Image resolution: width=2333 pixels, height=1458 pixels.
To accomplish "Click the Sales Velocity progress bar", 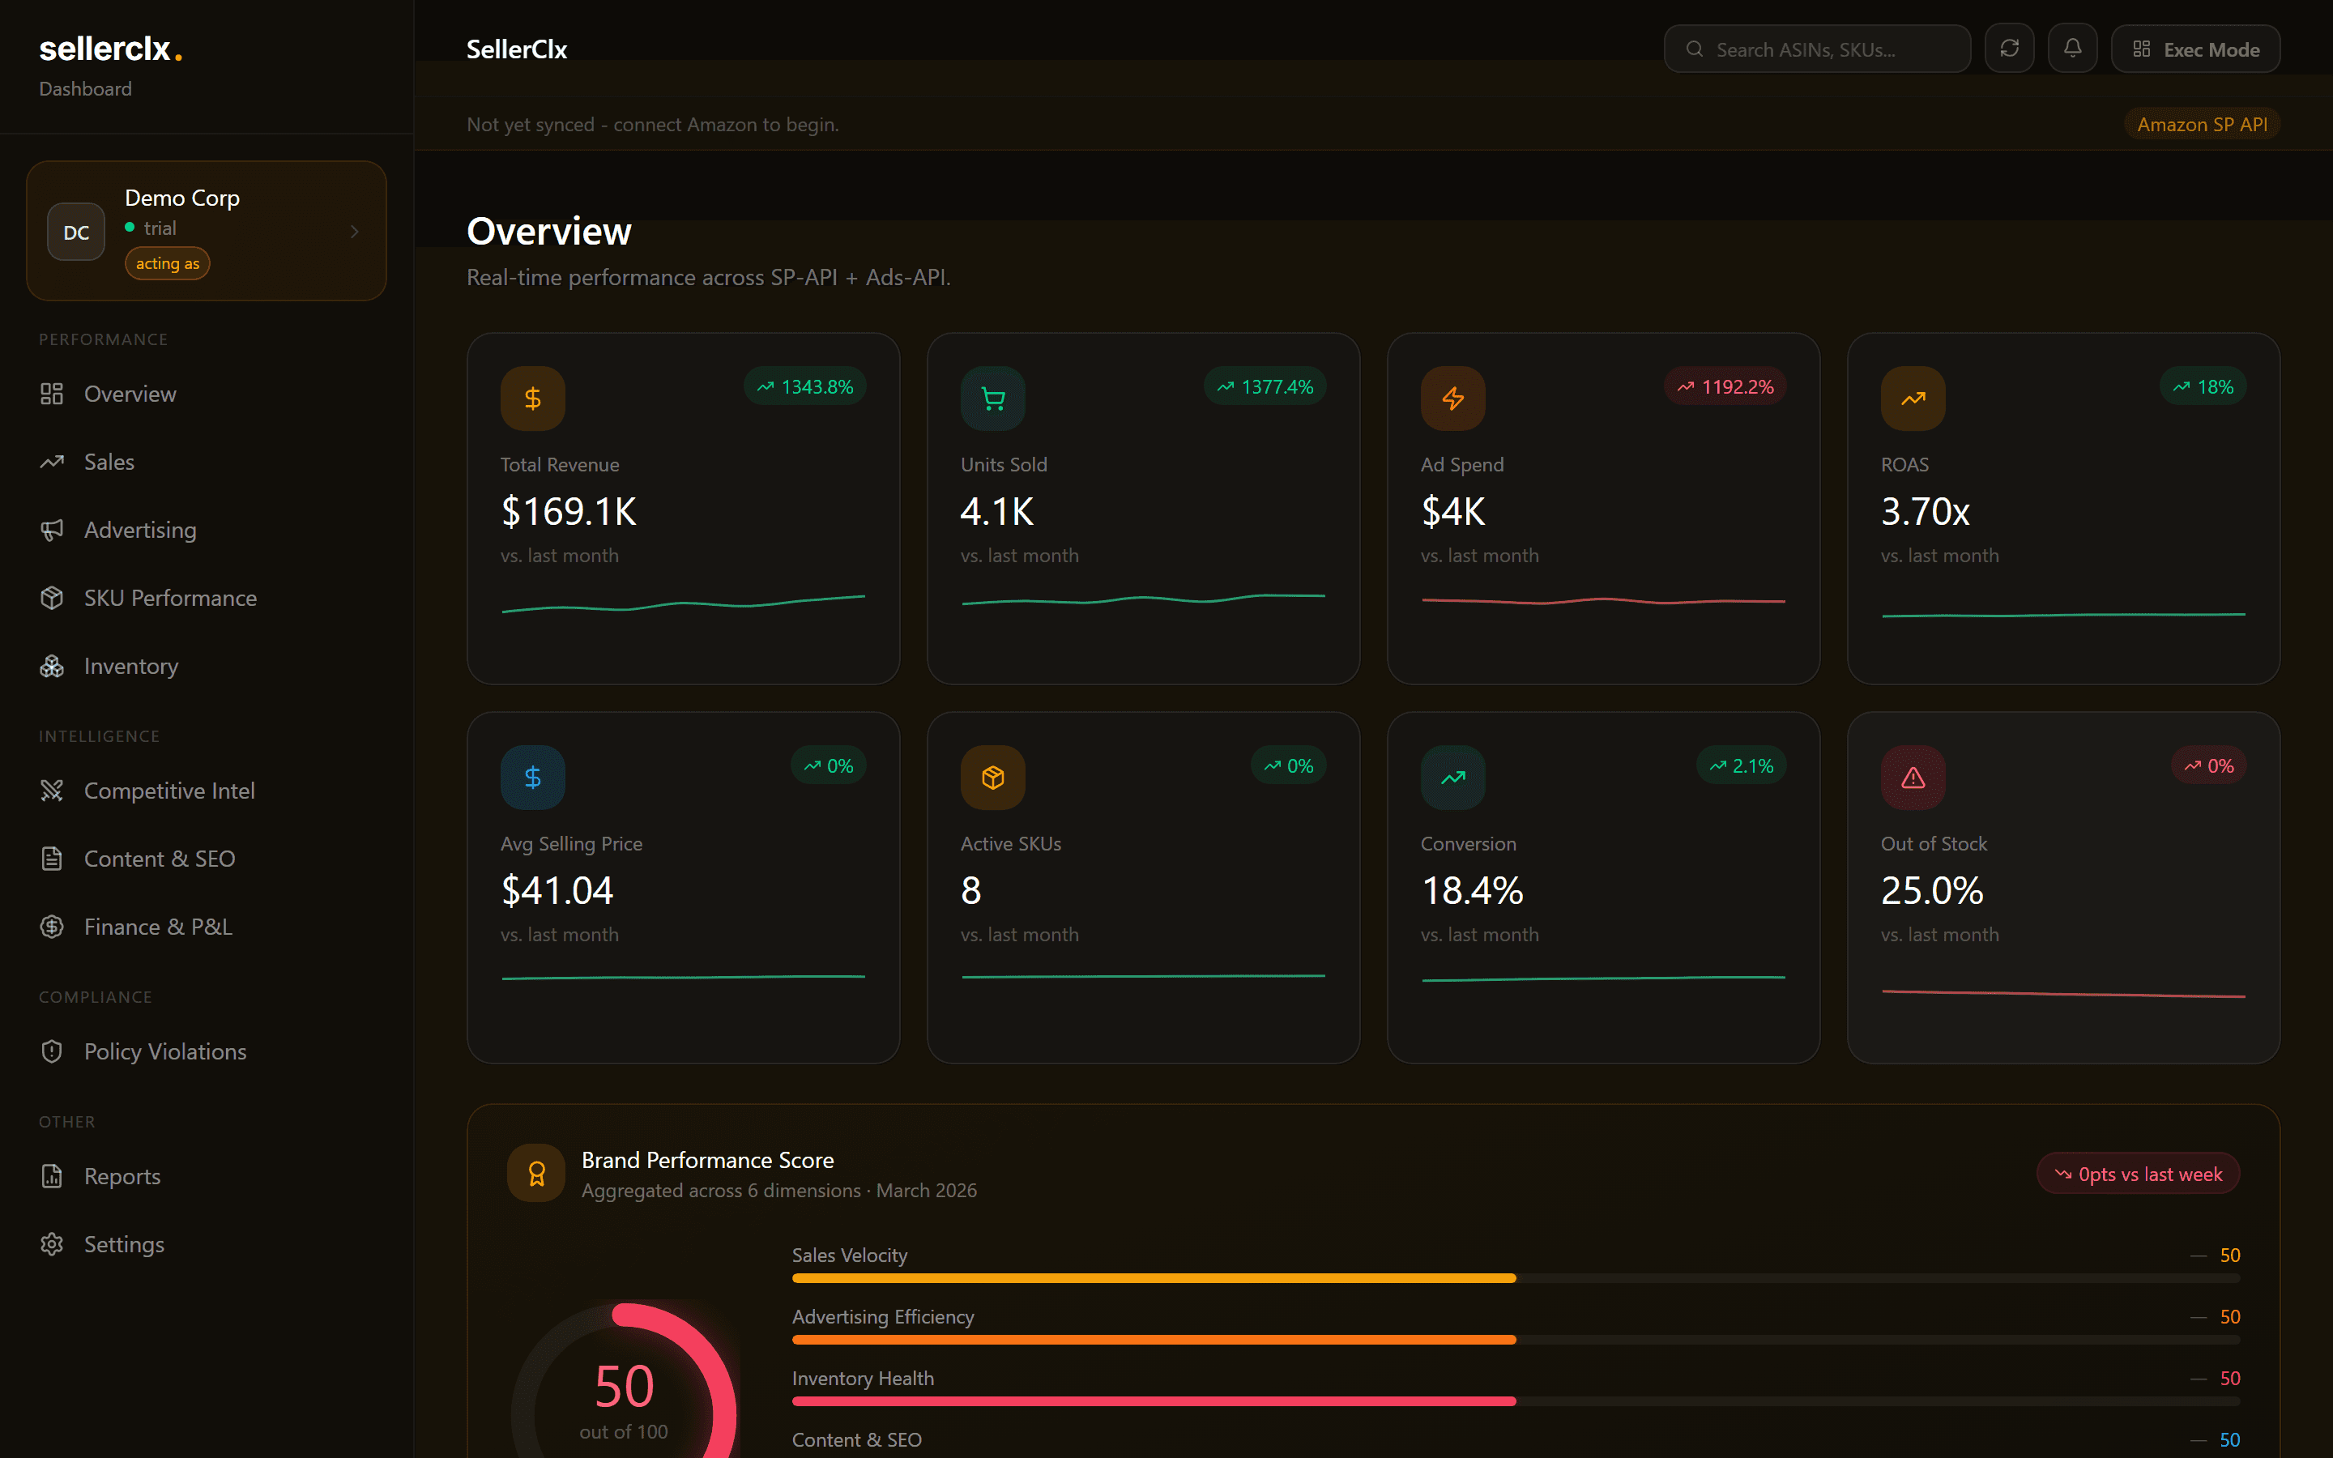I will pos(1516,1277).
